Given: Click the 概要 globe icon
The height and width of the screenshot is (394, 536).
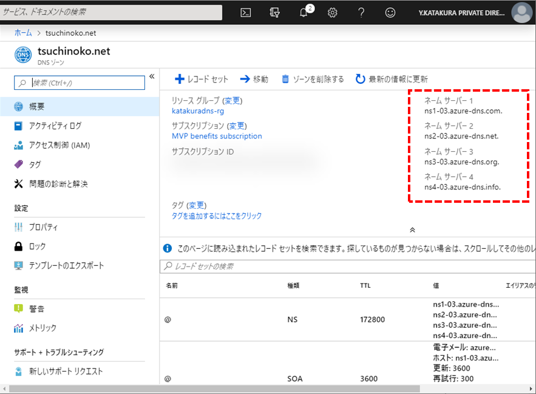Looking at the screenshot, I should coord(18,106).
